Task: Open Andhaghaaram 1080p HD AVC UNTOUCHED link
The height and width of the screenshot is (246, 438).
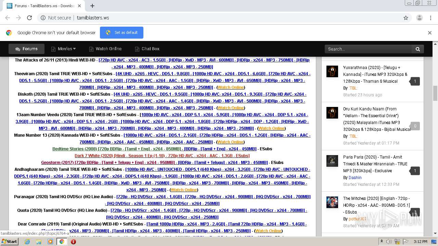Action: point(188,169)
